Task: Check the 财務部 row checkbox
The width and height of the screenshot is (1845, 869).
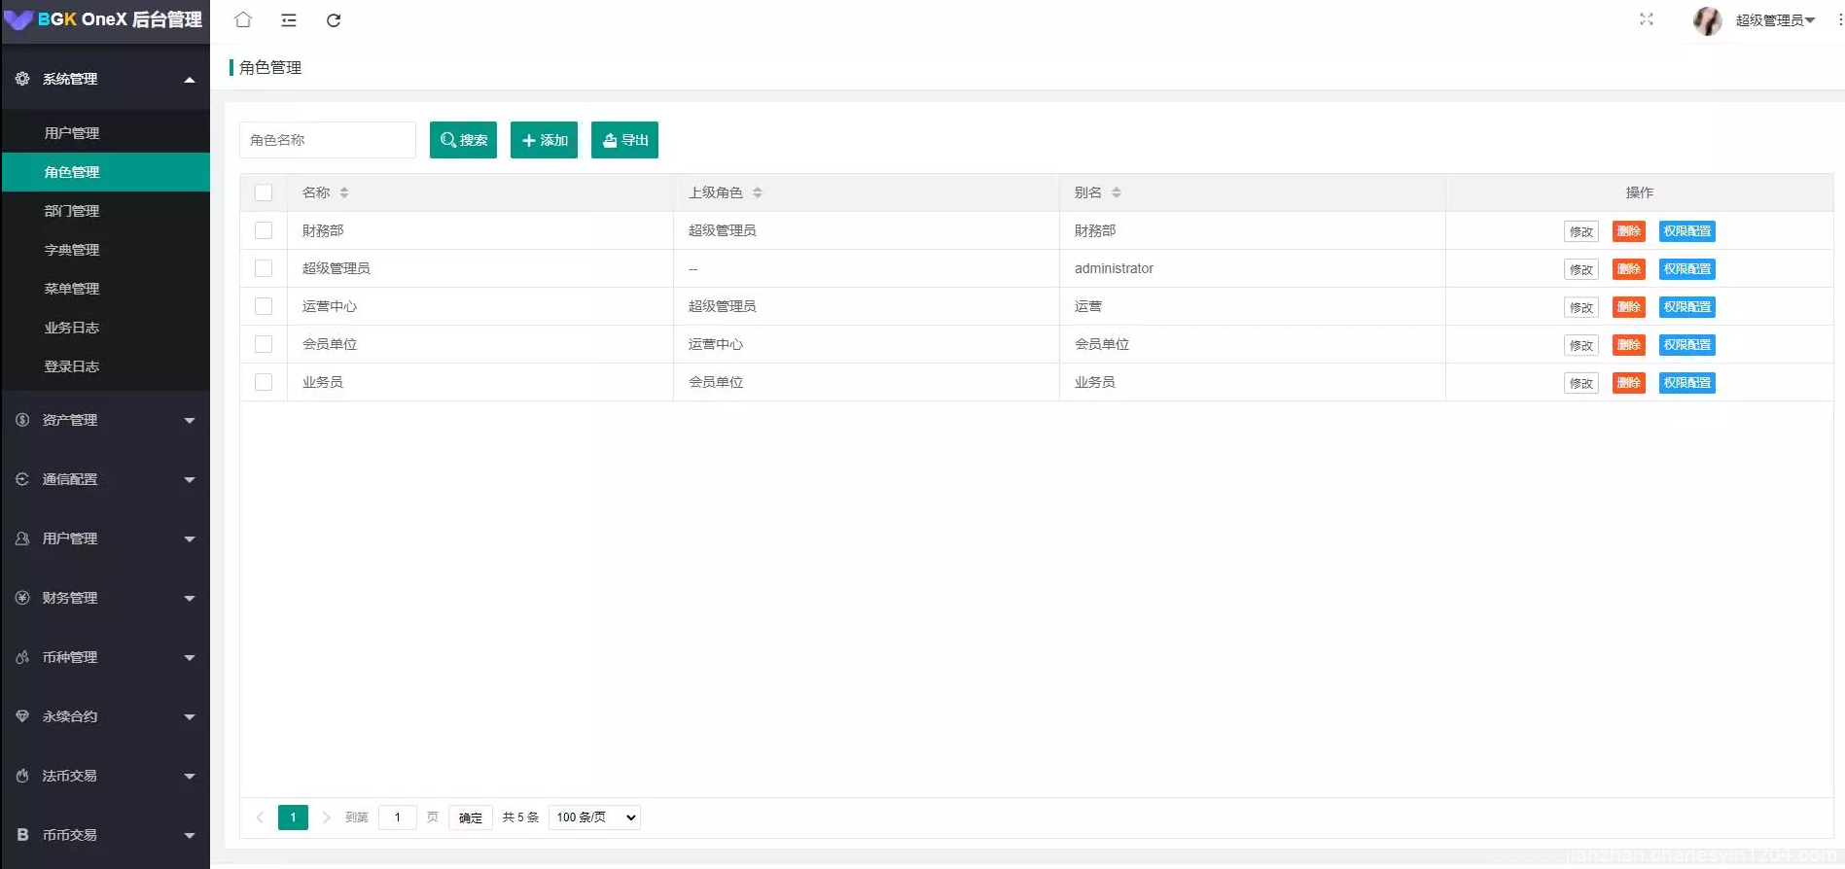Action: 264,230
